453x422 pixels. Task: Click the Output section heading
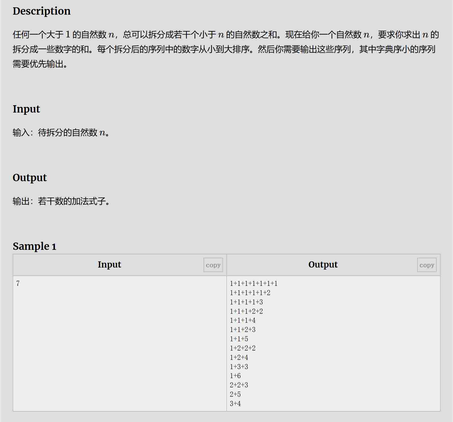click(30, 178)
